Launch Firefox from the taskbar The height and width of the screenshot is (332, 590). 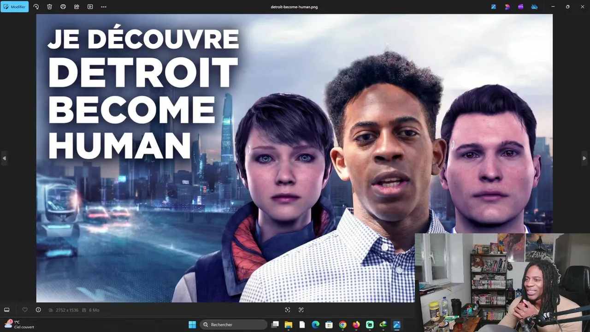(x=356, y=325)
